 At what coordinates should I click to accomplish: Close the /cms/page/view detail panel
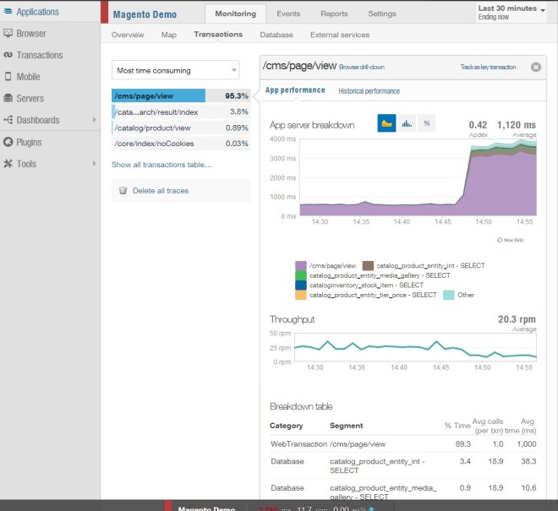(536, 67)
